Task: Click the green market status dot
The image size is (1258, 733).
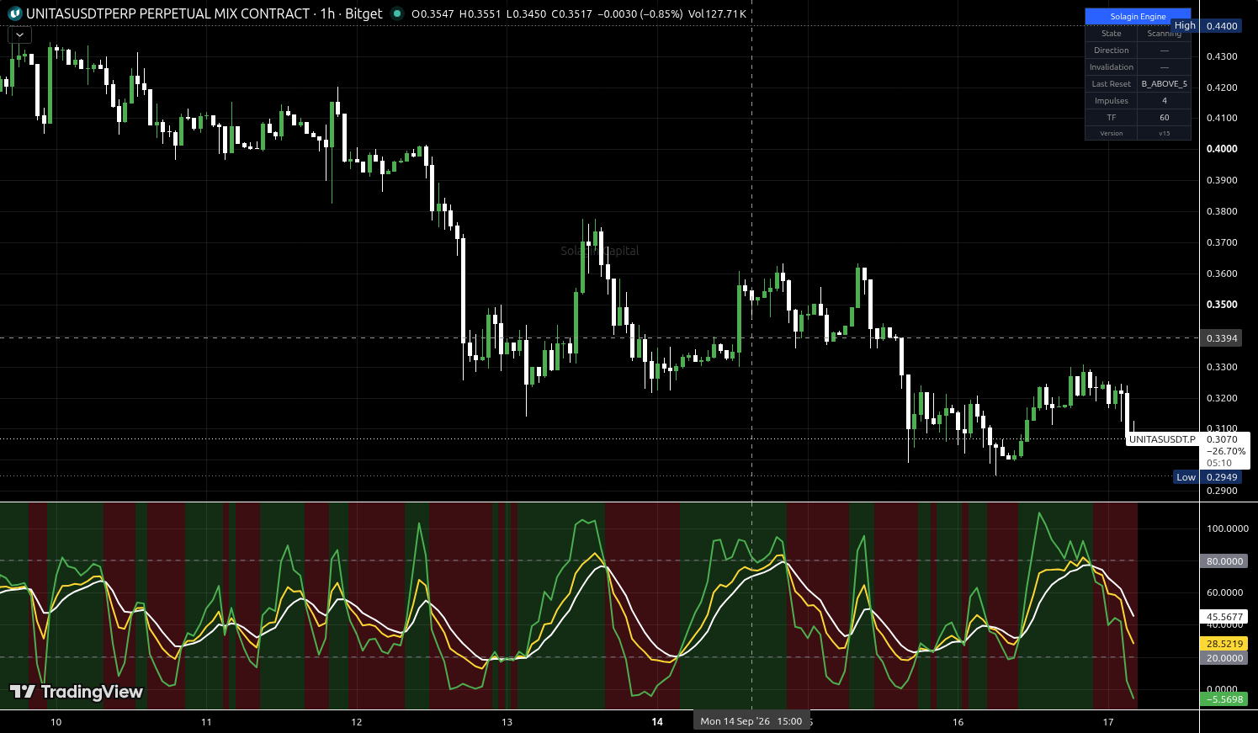Action: point(397,13)
